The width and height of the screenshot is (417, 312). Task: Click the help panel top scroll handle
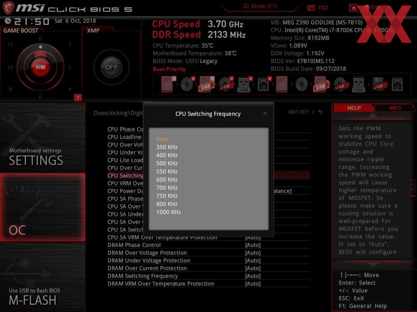click(373, 115)
